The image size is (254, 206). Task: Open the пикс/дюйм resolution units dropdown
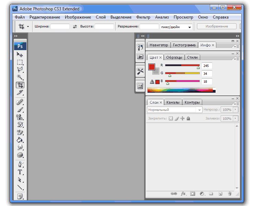[x=176, y=27]
